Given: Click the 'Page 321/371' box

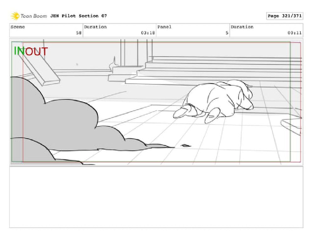Looking at the screenshot, I should pyautogui.click(x=284, y=16).
